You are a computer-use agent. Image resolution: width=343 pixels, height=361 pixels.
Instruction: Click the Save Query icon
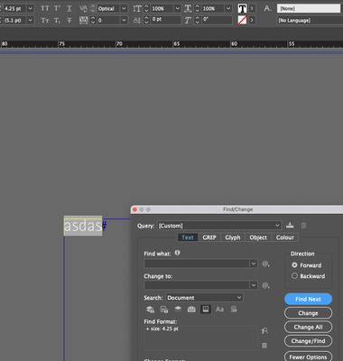(x=290, y=225)
